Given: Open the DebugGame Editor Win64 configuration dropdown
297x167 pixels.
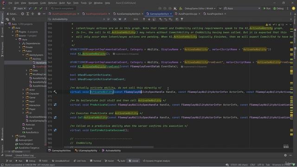Looking at the screenshot, I should click(200, 8).
